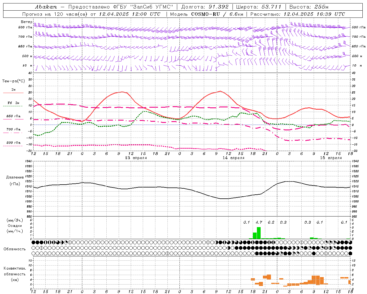The image size is (367, 294).
Task: Click the 0.2 precipitation amount value
Action: click(271, 222)
